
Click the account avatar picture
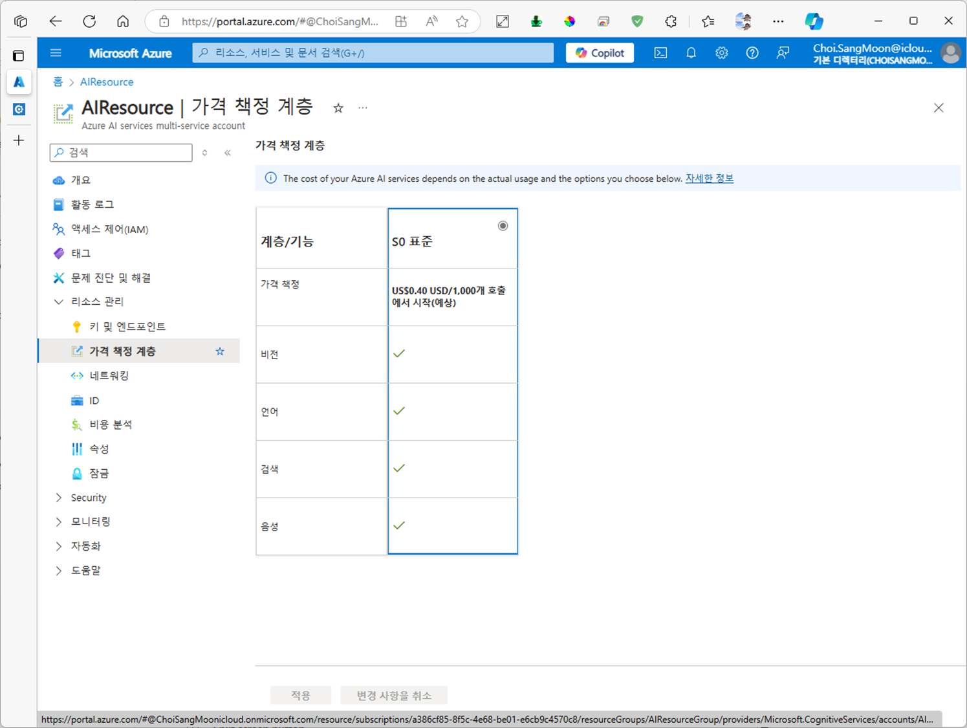950,53
